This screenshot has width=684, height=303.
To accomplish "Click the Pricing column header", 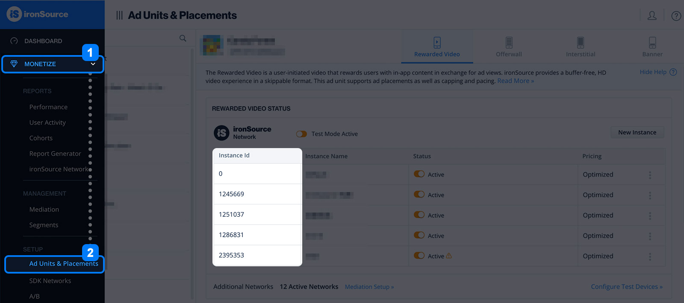I will click(x=592, y=156).
